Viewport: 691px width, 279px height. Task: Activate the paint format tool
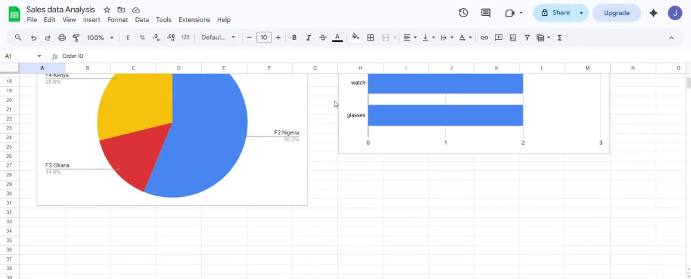76,38
